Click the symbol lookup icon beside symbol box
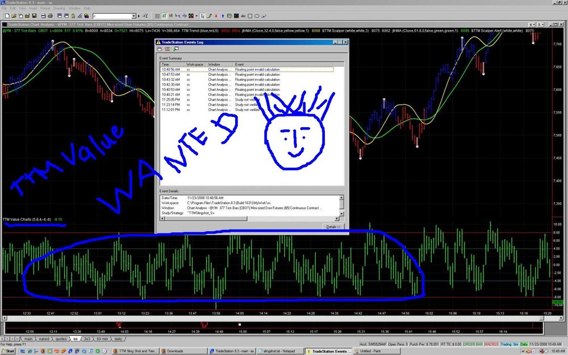 pyautogui.click(x=145, y=16)
